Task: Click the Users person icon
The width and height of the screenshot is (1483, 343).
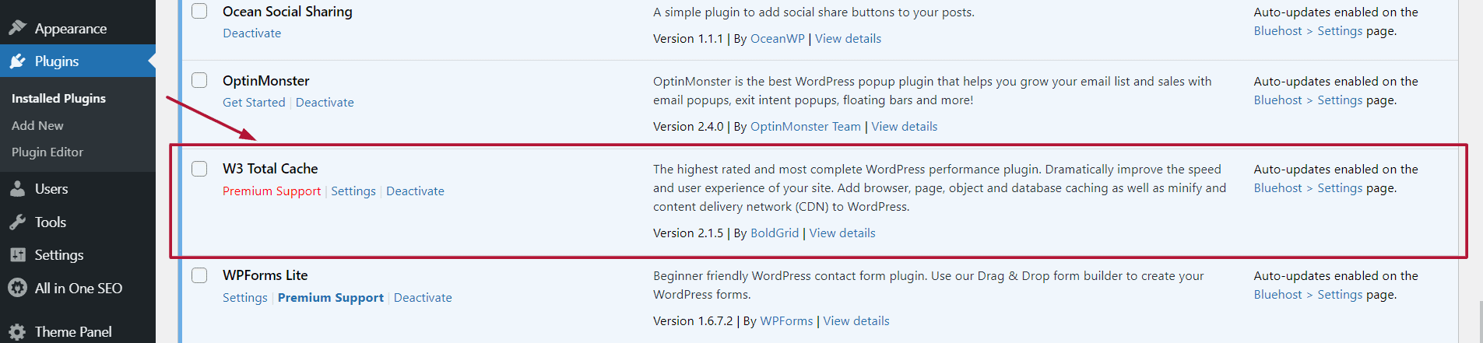Action: tap(17, 189)
